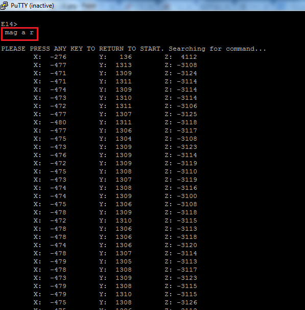The width and height of the screenshot is (305, 310).
Task: Click 'Searching for command...' text
Action: (217, 49)
